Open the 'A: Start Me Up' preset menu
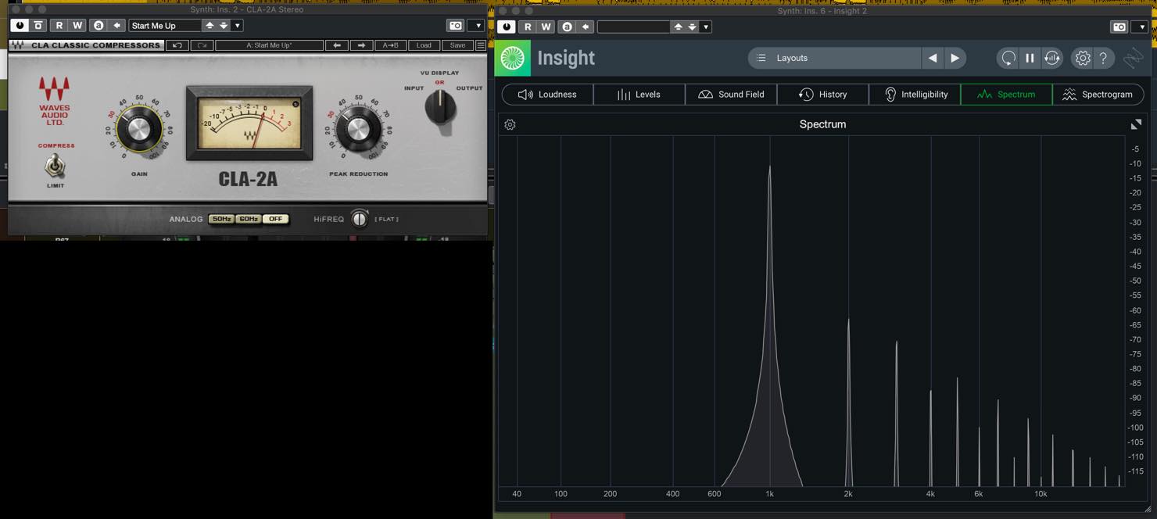Viewport: 1157px width, 519px height. (x=269, y=45)
